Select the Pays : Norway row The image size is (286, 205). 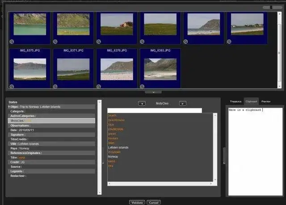(x=51, y=148)
